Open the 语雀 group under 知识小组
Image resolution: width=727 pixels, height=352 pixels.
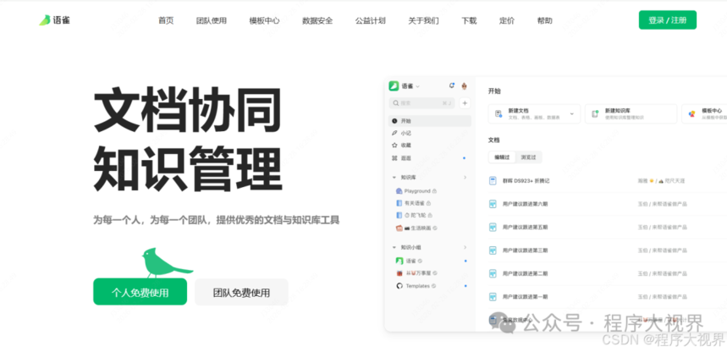point(409,261)
